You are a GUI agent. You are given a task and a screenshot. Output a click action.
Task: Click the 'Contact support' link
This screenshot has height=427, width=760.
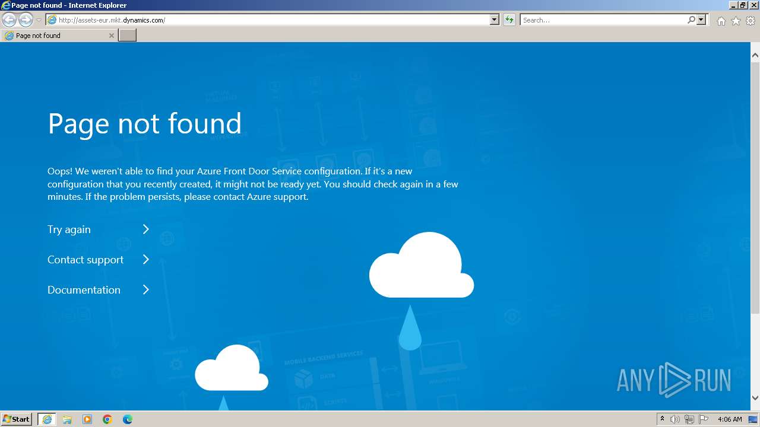coord(85,260)
